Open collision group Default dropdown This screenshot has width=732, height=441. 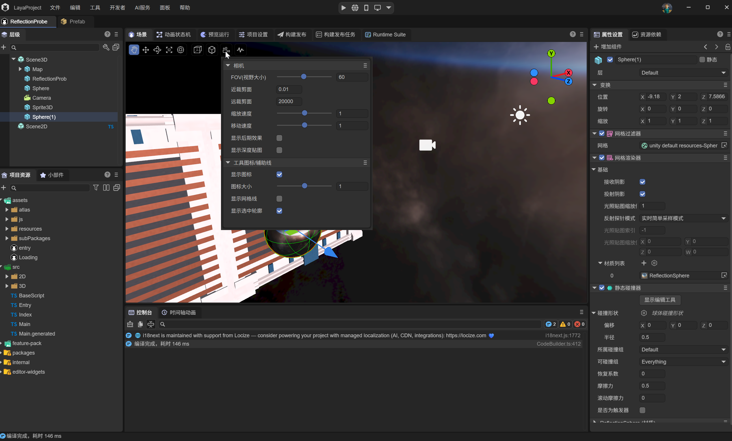pos(683,349)
